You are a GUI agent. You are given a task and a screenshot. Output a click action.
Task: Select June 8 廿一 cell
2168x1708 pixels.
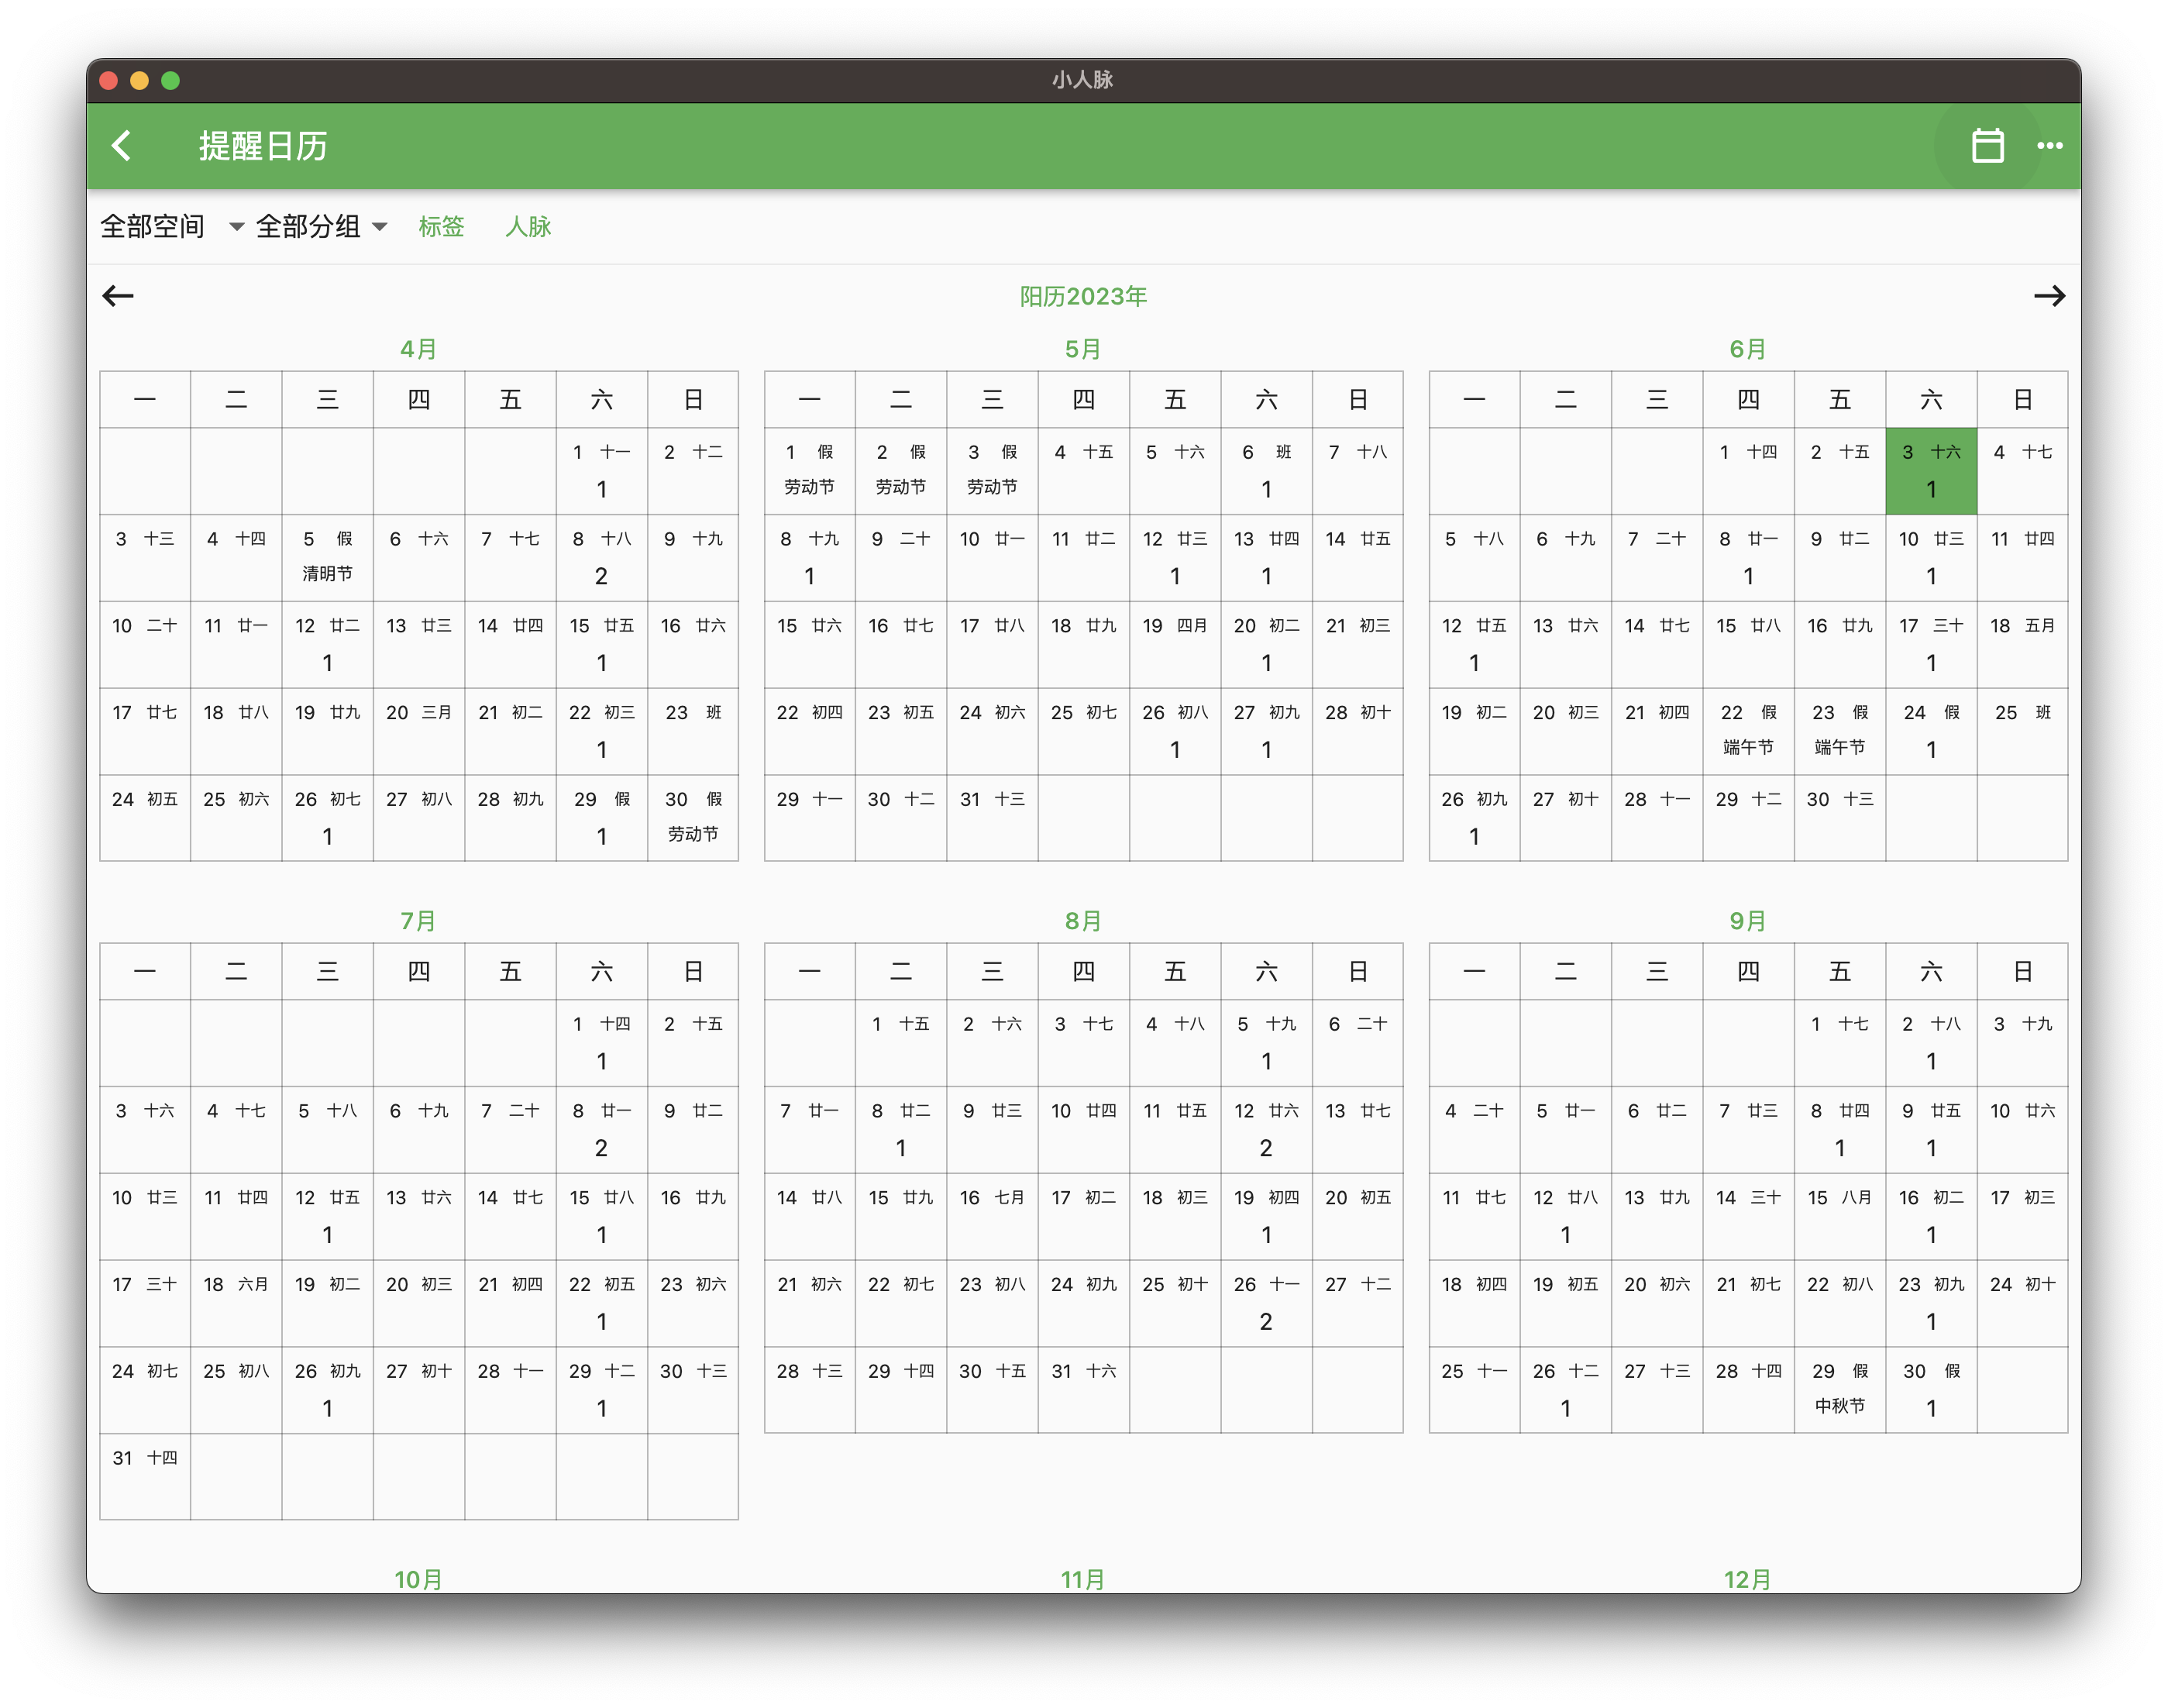click(1748, 558)
